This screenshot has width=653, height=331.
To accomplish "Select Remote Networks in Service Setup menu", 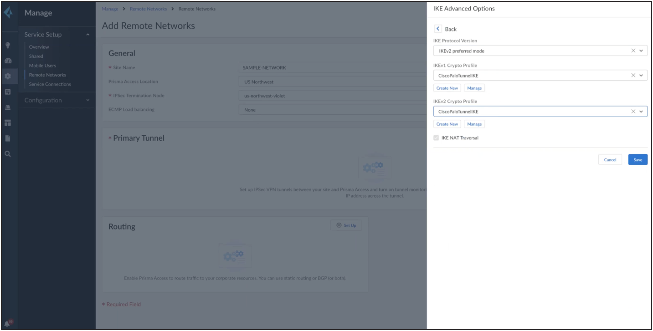I will tap(47, 75).
